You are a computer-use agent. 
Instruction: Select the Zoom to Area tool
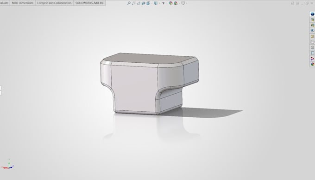coord(133,3)
